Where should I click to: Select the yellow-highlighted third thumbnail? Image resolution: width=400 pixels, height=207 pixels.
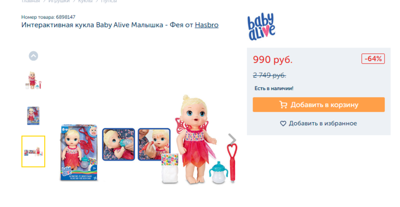point(33,152)
